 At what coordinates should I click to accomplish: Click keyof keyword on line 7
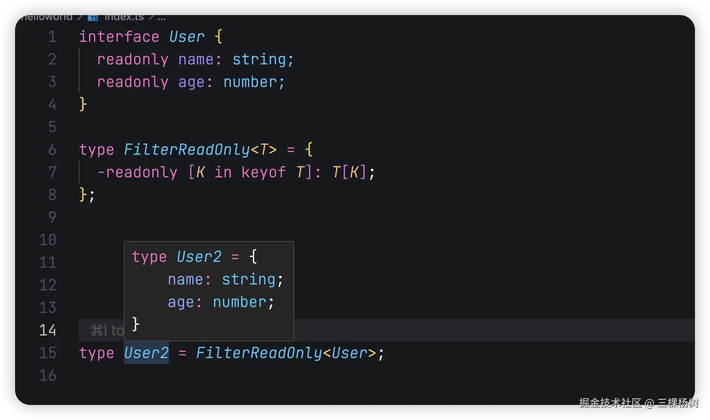pyautogui.click(x=263, y=172)
